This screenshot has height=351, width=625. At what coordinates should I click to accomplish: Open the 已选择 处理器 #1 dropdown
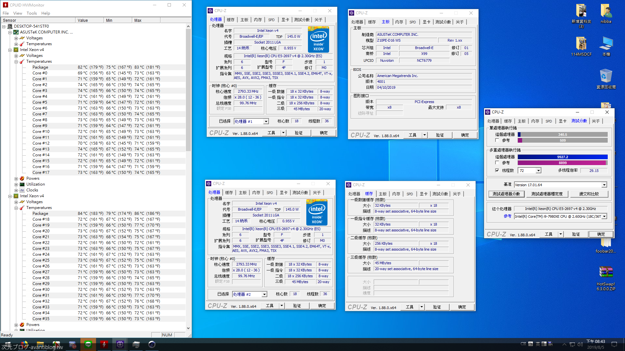click(x=266, y=122)
